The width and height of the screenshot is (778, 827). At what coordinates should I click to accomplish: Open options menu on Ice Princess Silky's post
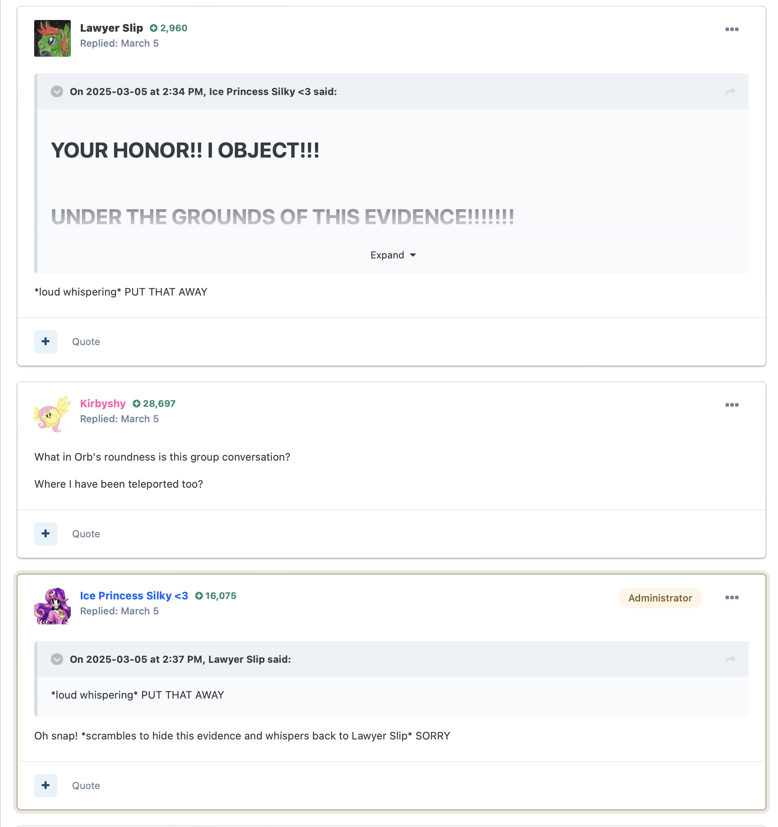732,597
